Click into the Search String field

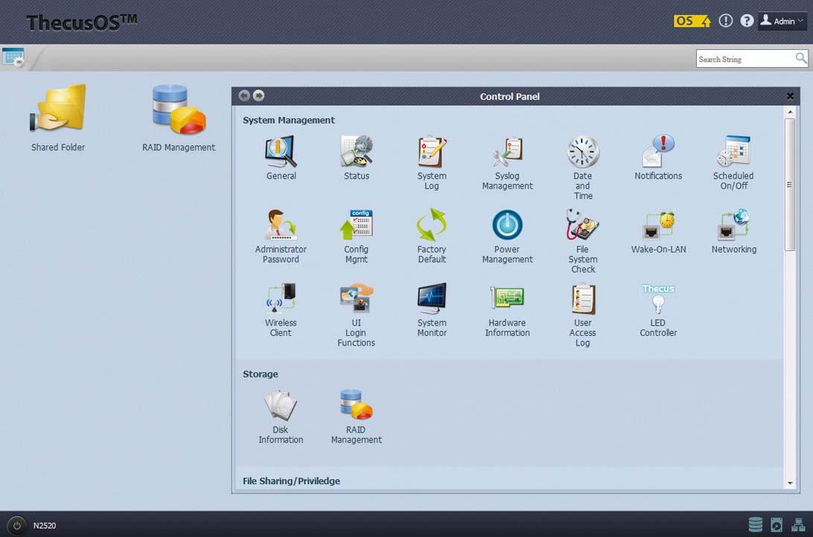tap(745, 59)
